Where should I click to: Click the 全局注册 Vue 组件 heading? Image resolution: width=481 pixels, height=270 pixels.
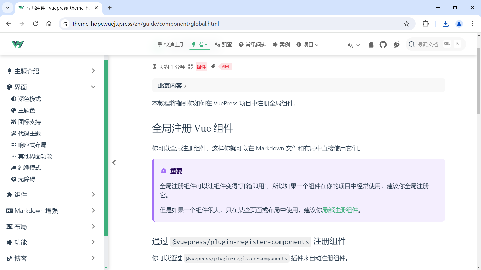pos(193,128)
